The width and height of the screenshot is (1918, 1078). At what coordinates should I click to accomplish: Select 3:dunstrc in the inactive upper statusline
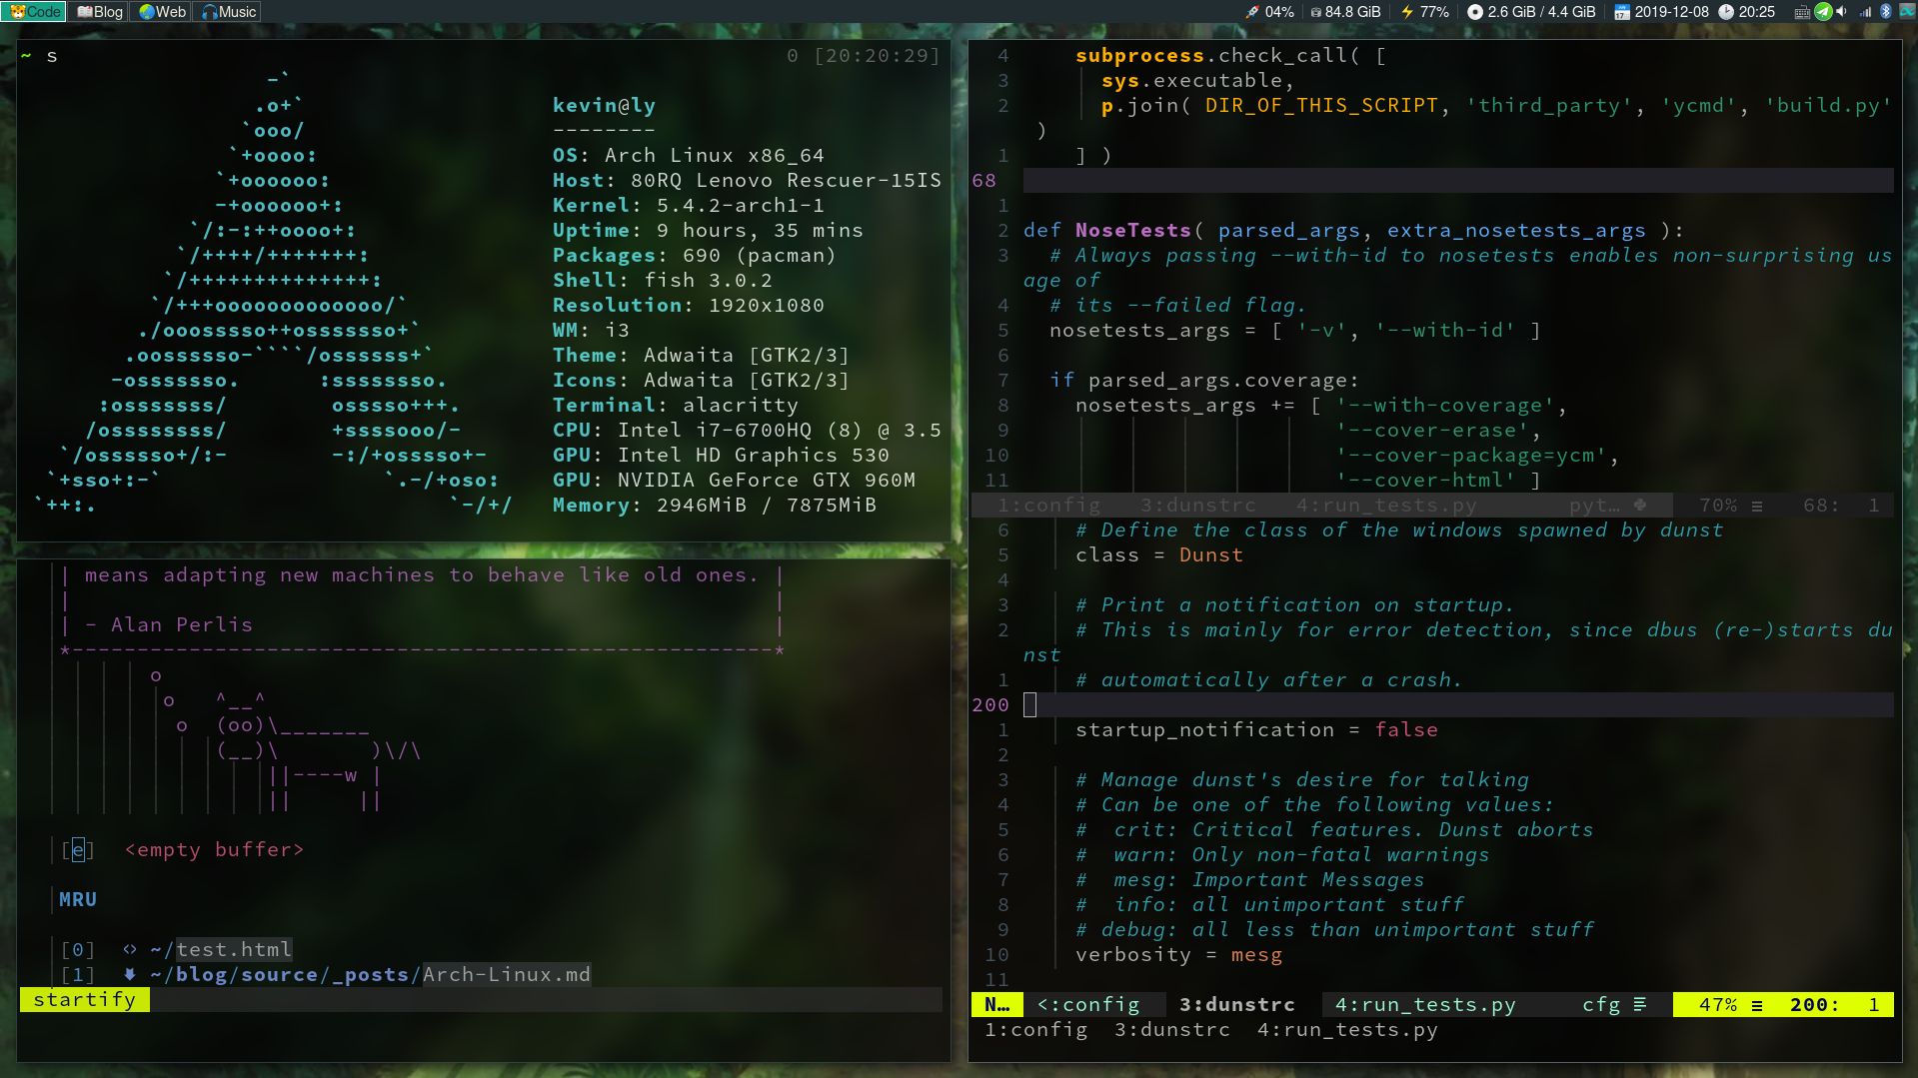1197,506
